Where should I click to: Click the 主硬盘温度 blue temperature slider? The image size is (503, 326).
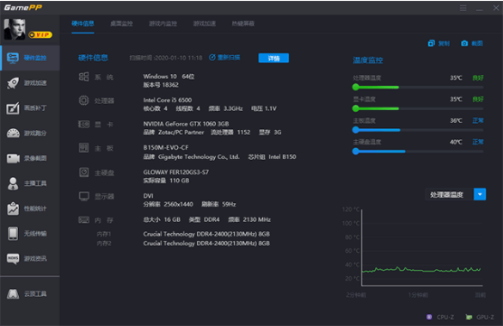coord(418,151)
